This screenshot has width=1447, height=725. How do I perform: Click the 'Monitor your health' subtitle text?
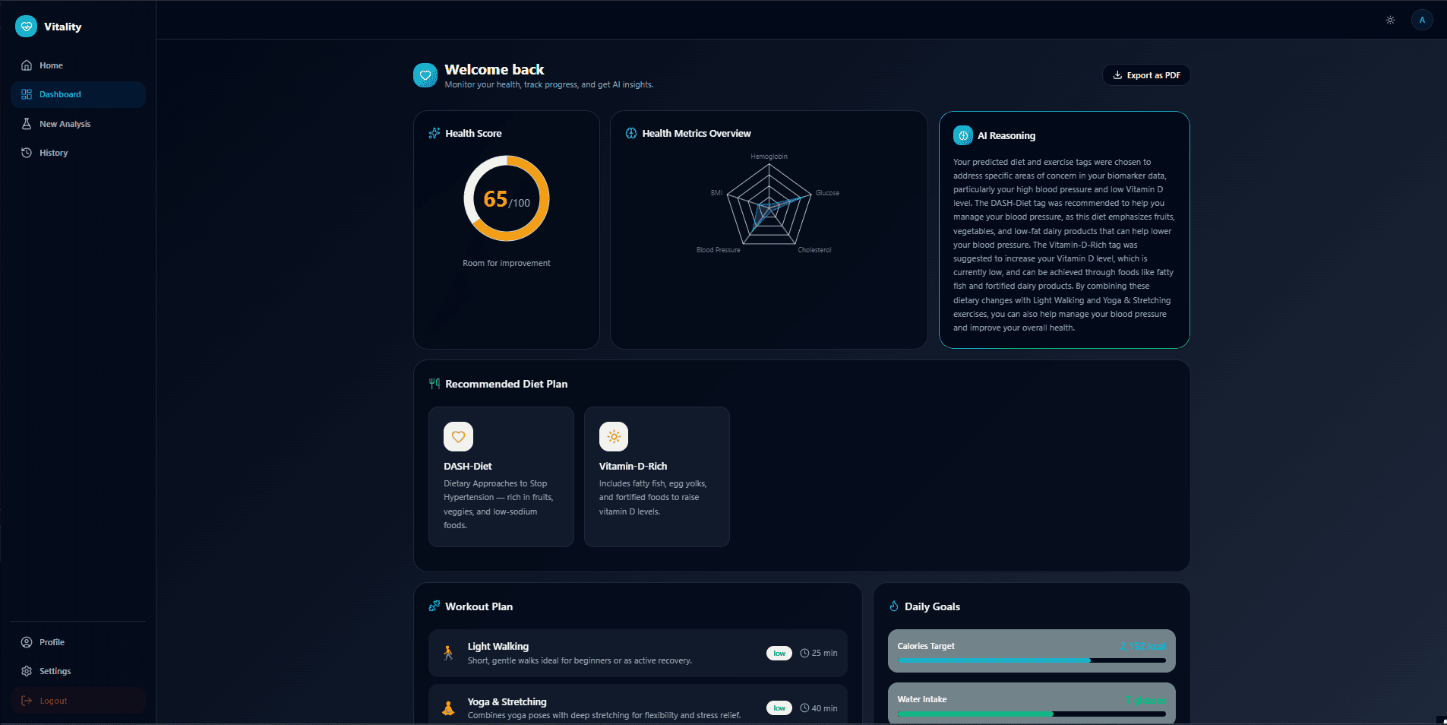click(x=549, y=84)
